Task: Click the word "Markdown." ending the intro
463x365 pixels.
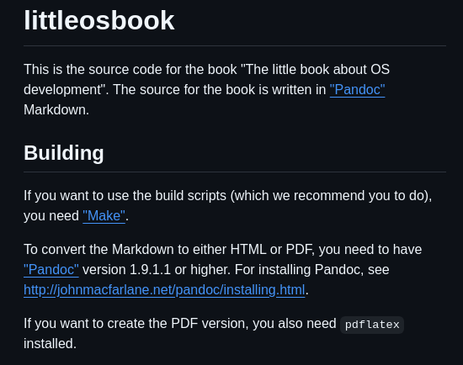Action: (x=56, y=110)
